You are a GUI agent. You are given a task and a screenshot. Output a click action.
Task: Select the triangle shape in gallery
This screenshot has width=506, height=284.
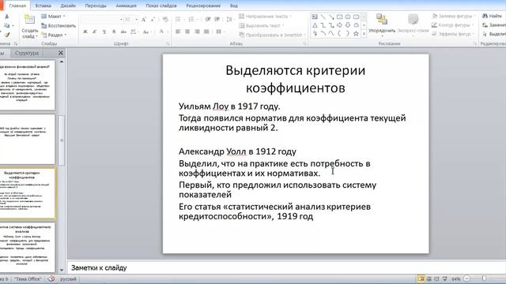click(315, 25)
